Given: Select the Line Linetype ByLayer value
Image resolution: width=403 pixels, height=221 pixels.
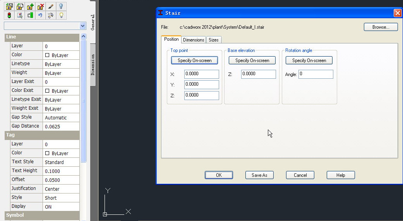Looking at the screenshot, I should pyautogui.click(x=61, y=64).
